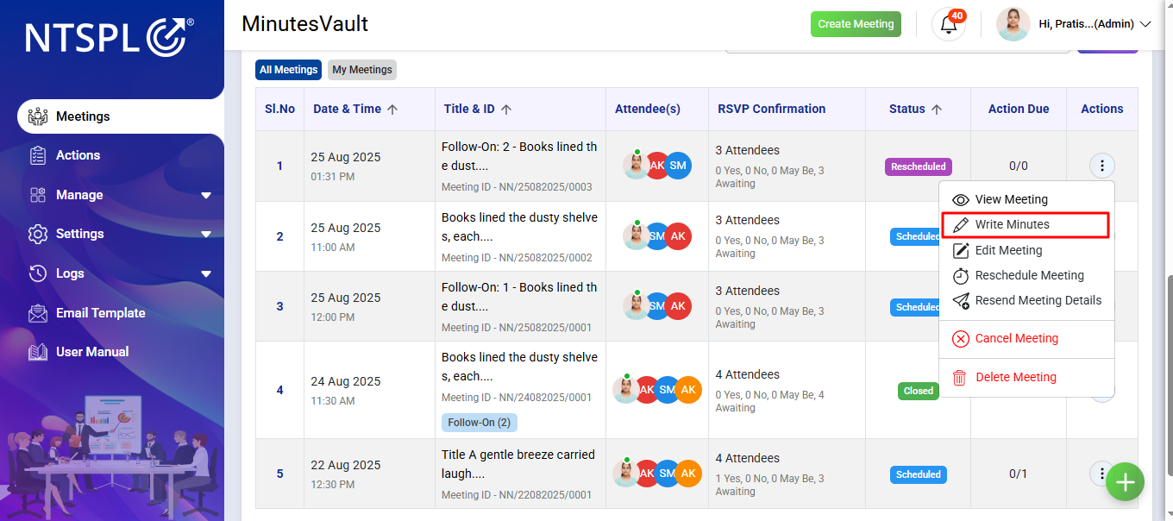The image size is (1173, 521).
Task: Click the Follow-On (2) tag in row 4
Action: click(x=480, y=423)
